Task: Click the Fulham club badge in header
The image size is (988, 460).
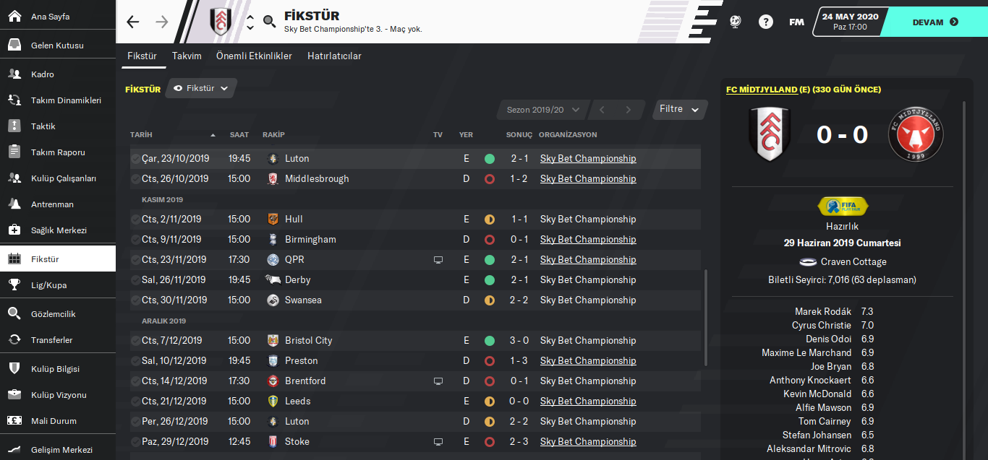Action: 220,22
